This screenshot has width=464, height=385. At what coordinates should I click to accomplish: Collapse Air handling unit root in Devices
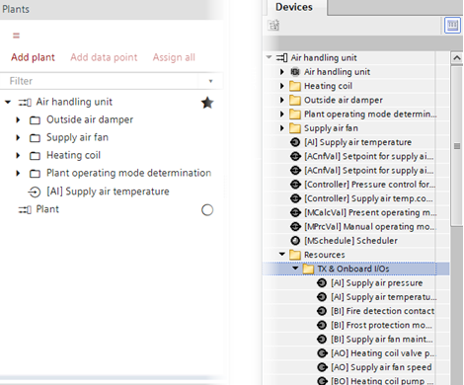(269, 57)
